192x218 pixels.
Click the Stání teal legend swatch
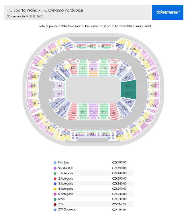[x=55, y=199]
